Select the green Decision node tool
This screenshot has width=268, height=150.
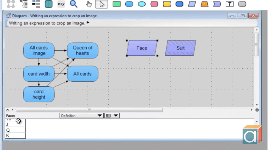116,4
